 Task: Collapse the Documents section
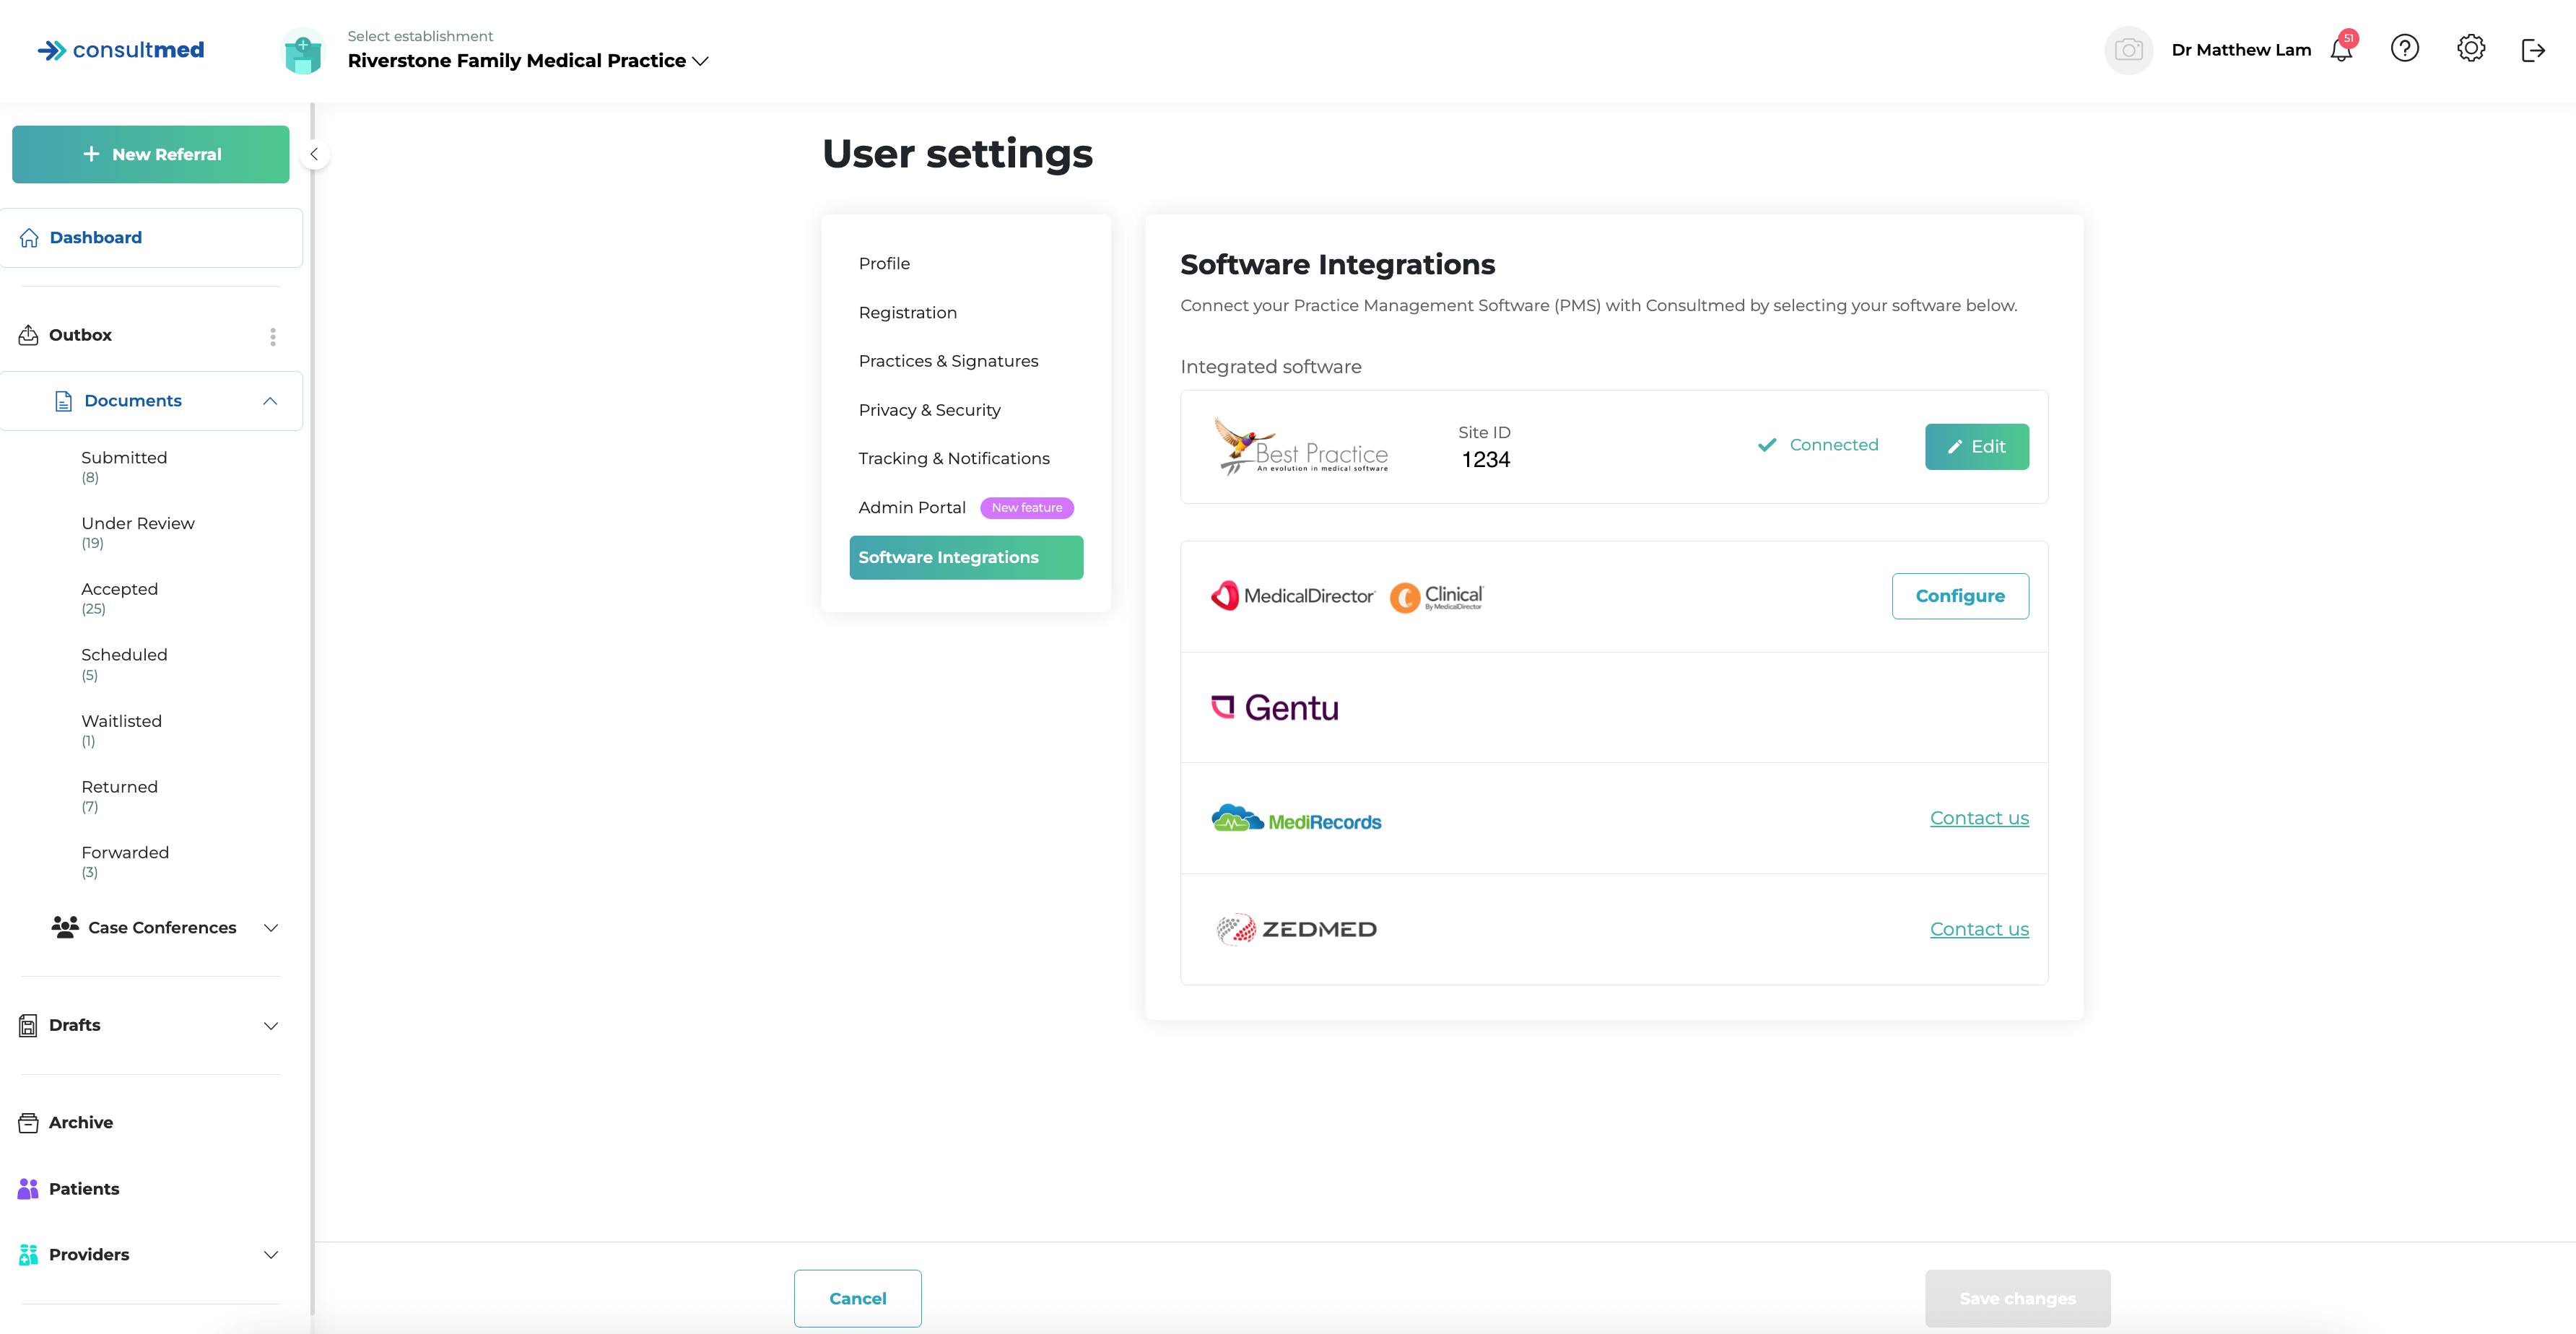click(x=270, y=401)
